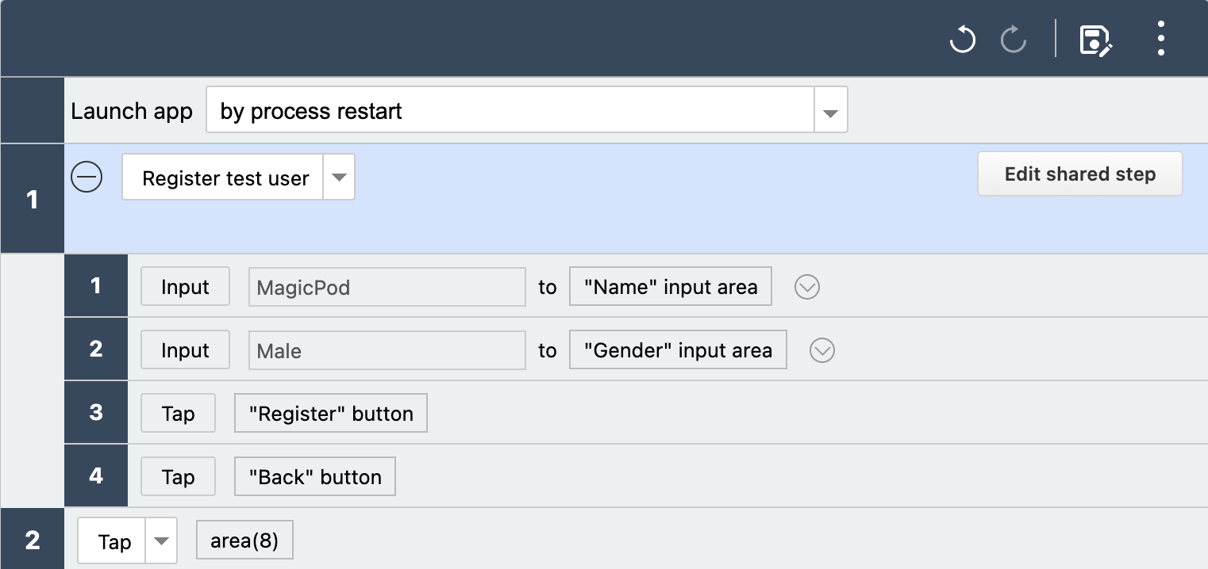Screen dimensions: 1208x569
Task: Click Input command on the MagicPod row
Action: pos(185,287)
